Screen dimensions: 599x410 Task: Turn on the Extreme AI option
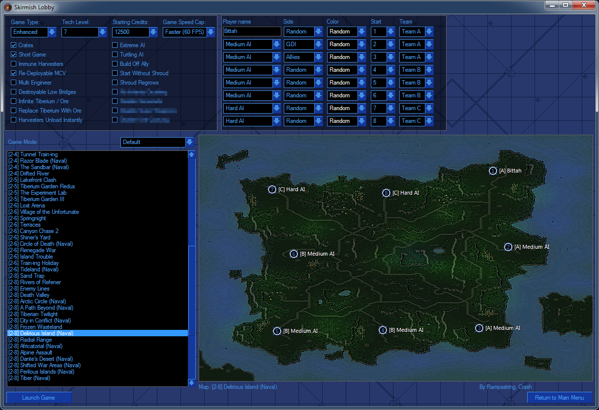115,45
